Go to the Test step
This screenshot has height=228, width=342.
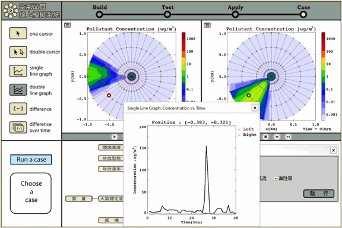click(167, 15)
